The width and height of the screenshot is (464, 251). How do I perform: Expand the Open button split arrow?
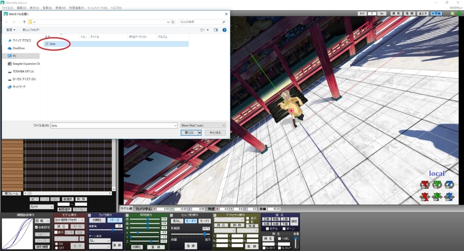pos(200,133)
